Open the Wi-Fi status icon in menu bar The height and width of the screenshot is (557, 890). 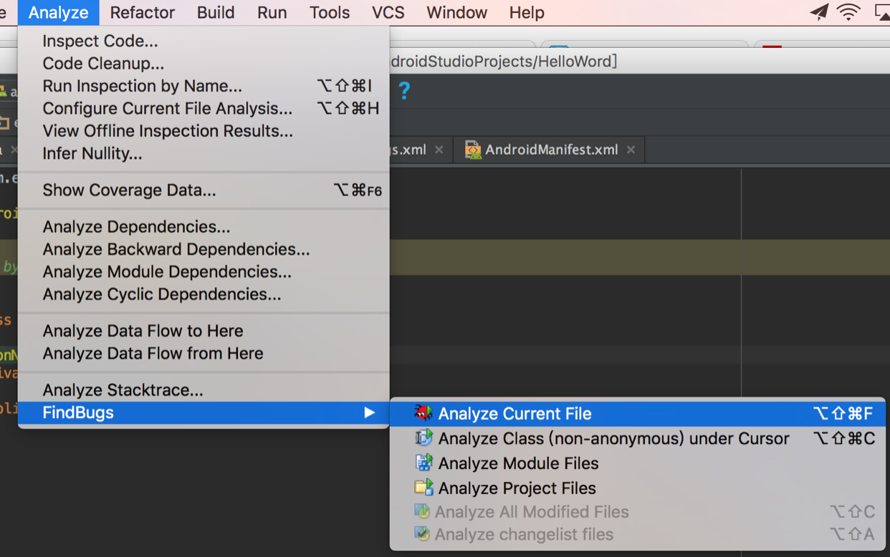[x=848, y=12]
